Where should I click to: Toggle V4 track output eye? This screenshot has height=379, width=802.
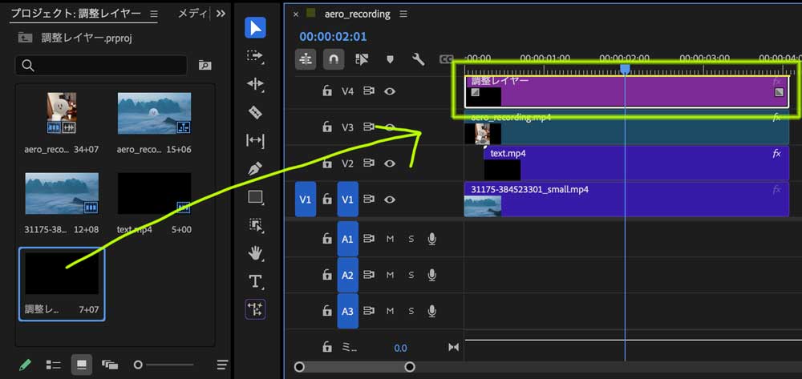(390, 91)
